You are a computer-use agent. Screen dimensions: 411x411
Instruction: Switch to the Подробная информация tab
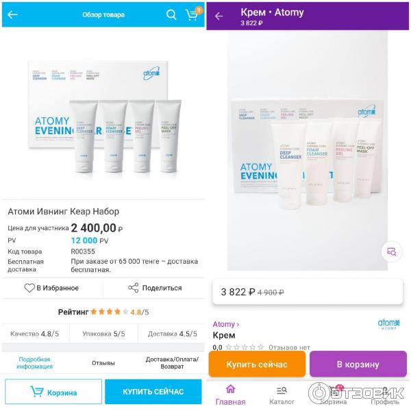click(x=35, y=363)
